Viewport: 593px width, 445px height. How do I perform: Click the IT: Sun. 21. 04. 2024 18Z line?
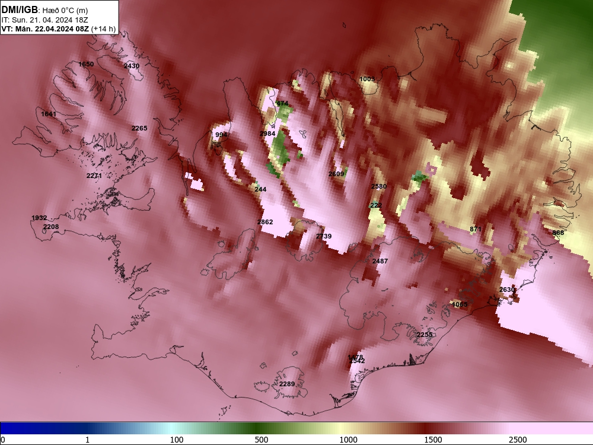pos(44,20)
